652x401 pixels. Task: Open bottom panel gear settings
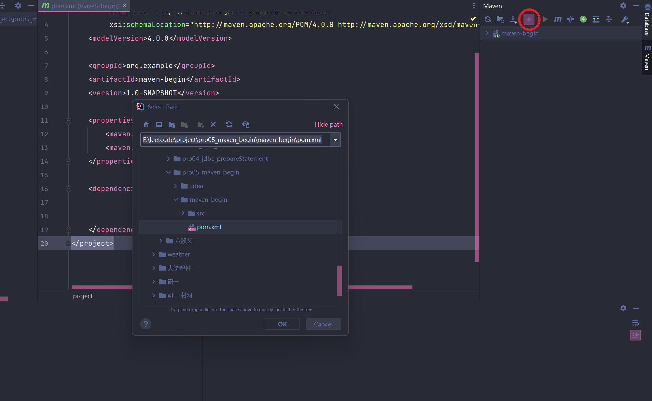pyautogui.click(x=623, y=308)
